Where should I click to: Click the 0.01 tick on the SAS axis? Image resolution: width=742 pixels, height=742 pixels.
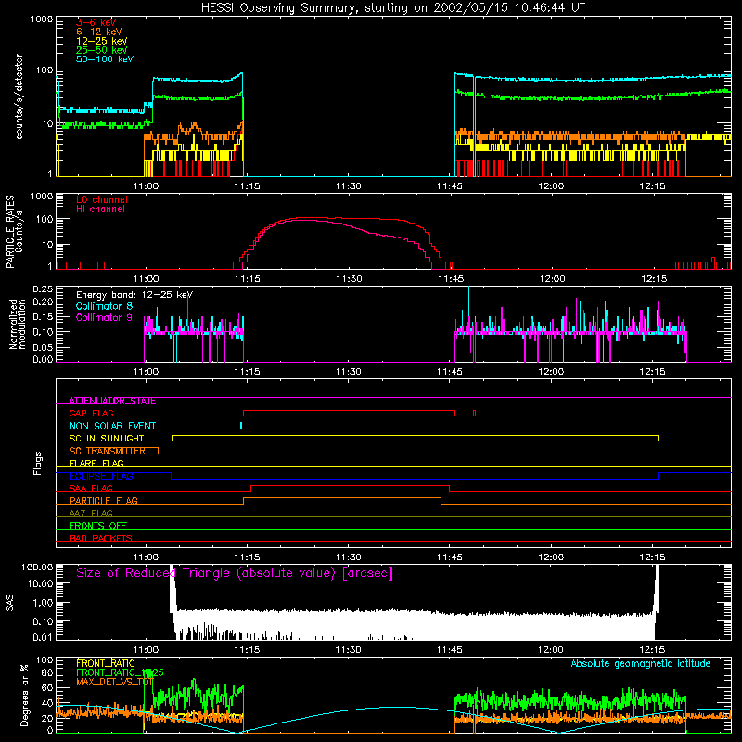coord(43,637)
